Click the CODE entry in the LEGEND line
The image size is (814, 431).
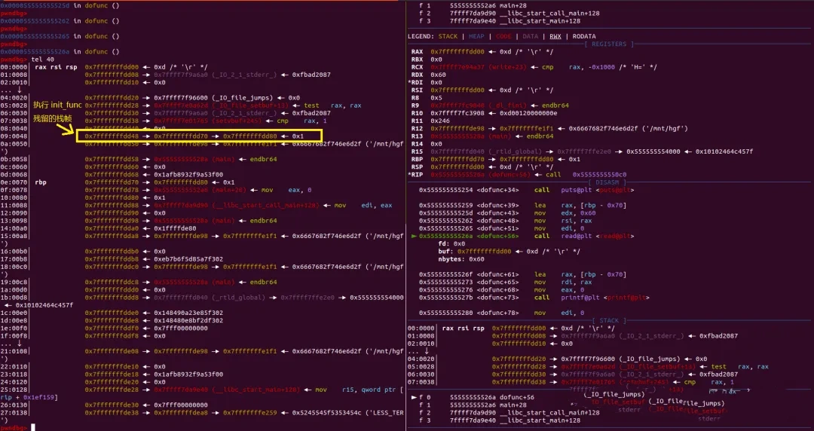coord(503,36)
